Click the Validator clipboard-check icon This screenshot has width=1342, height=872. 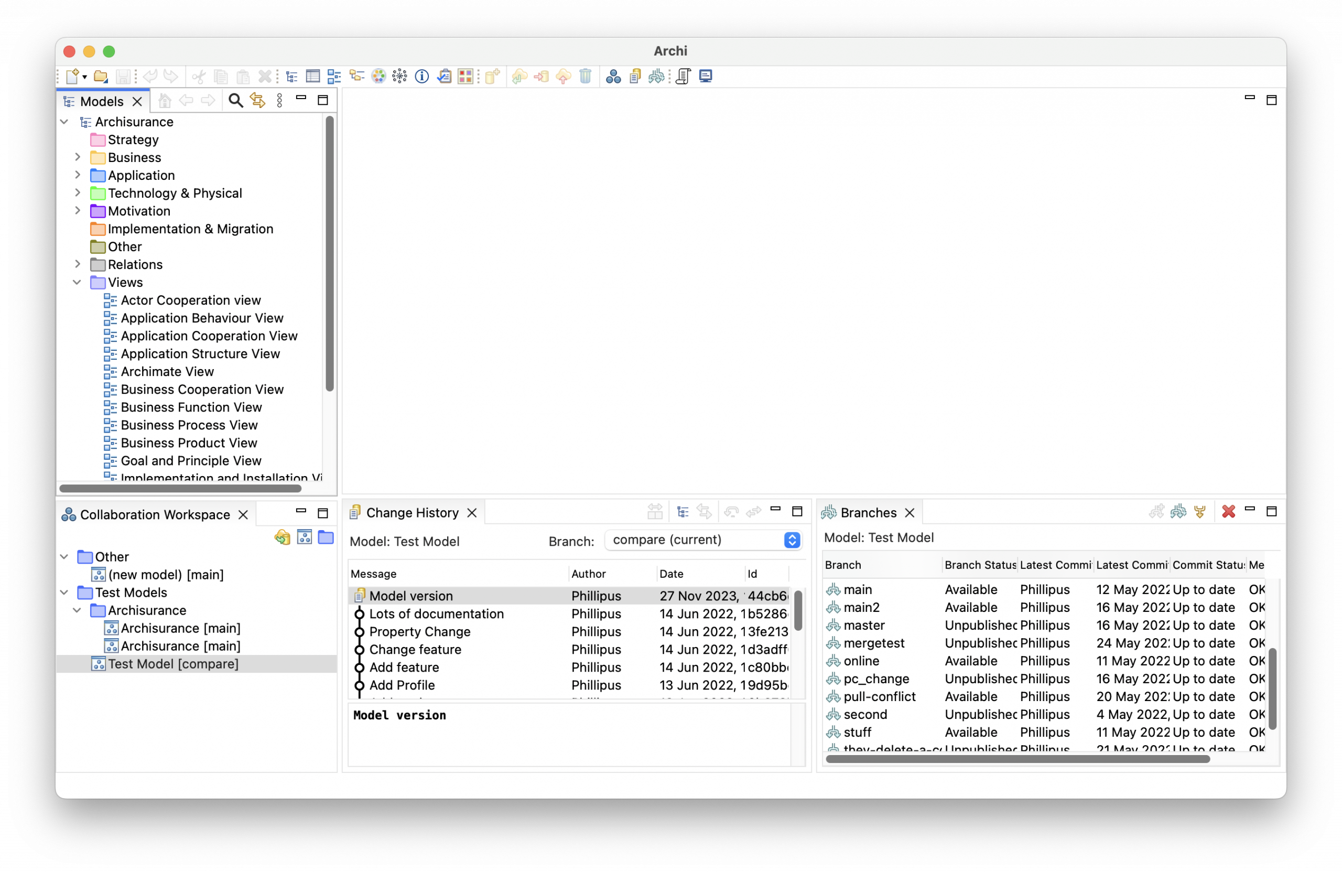445,76
